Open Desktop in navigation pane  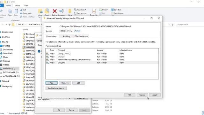coord(6,46)
